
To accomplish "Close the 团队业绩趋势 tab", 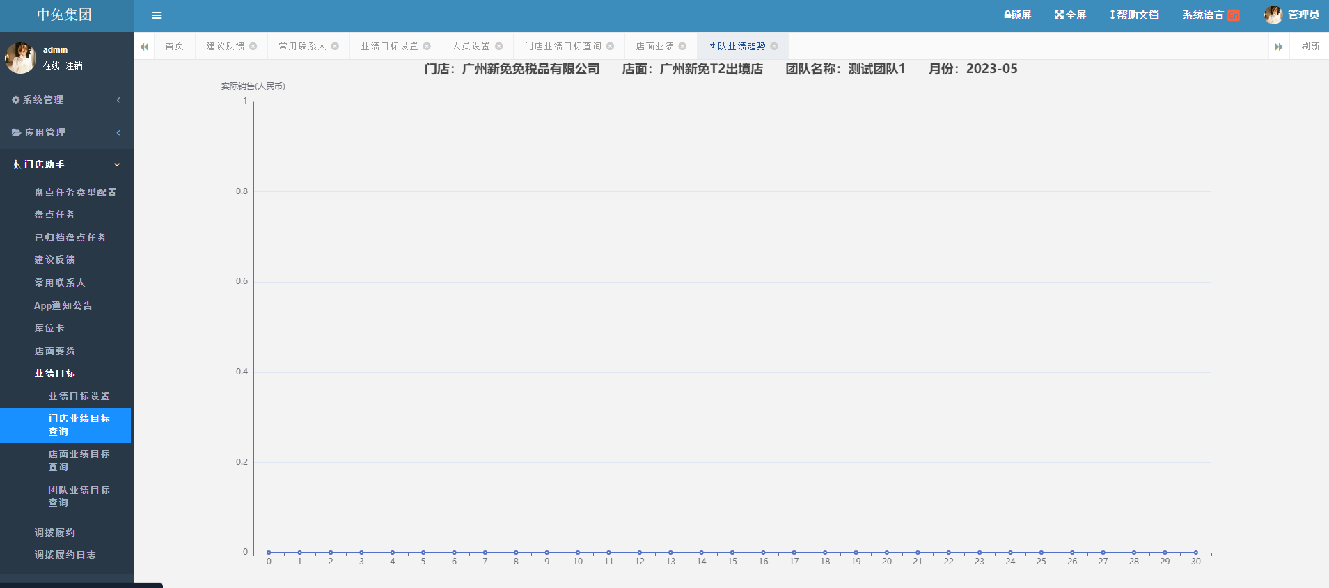I will [x=774, y=47].
